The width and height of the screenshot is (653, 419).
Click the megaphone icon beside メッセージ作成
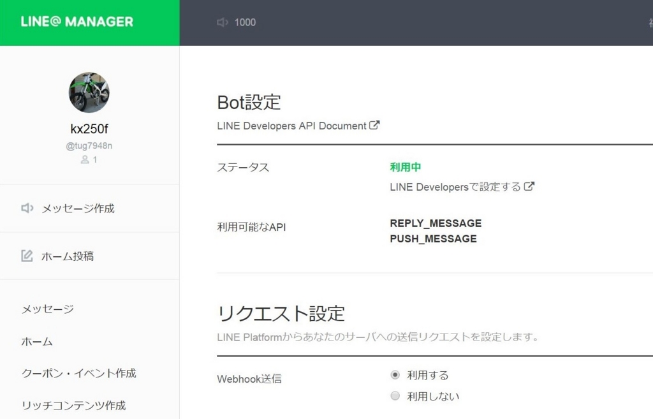tap(27, 208)
